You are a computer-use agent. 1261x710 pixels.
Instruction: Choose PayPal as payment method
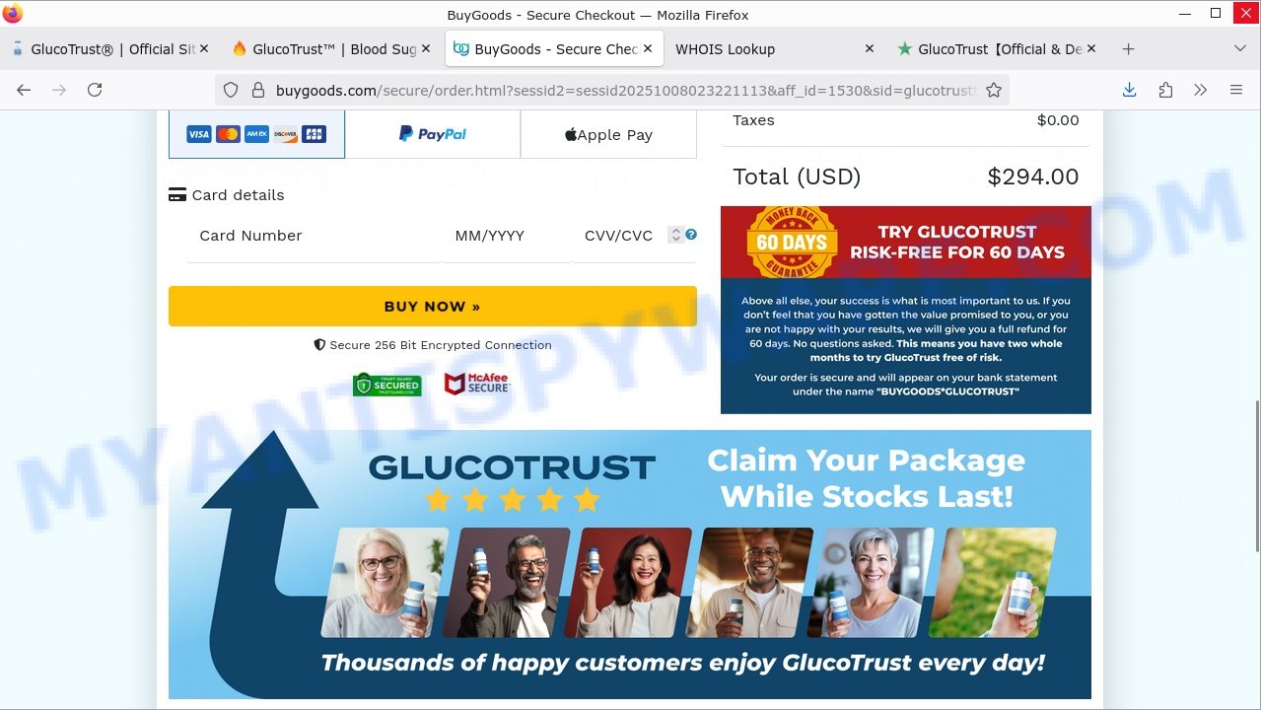tap(433, 134)
